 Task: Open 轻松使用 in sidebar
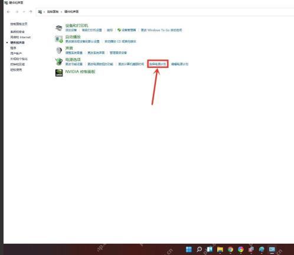coord(16,70)
